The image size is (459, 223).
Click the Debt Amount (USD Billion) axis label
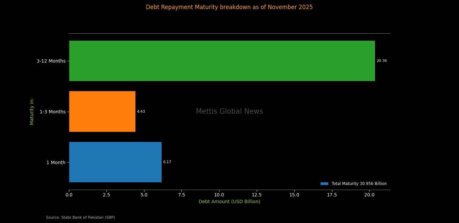229,201
